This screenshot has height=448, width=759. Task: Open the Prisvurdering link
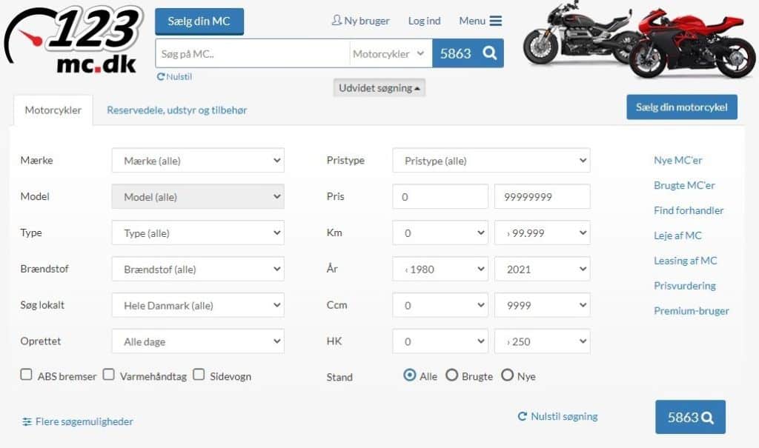(x=684, y=285)
